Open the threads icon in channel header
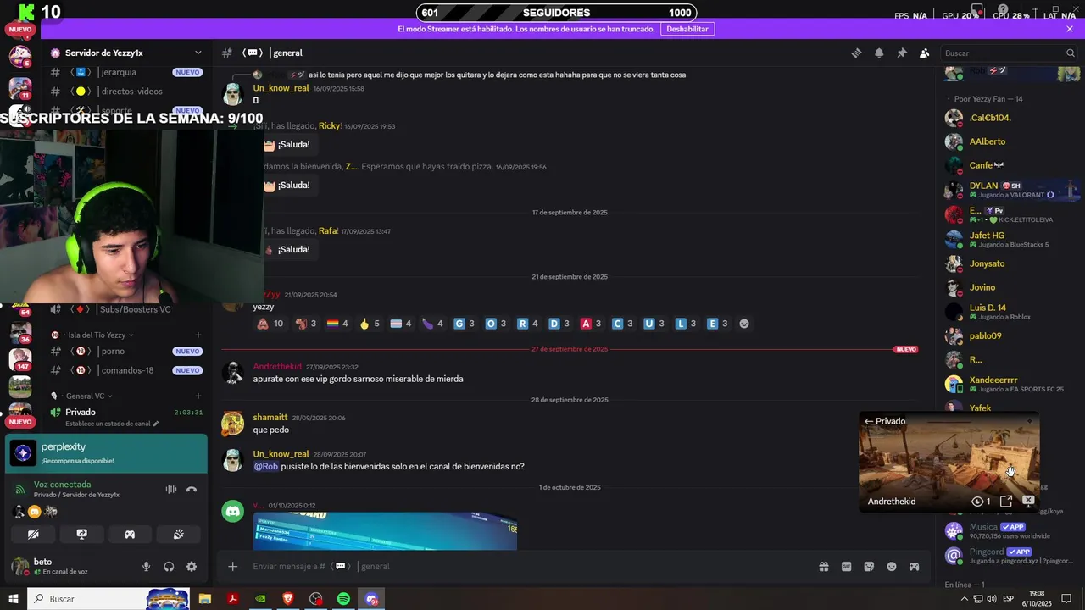Screen dimensions: 1085x610 tap(856, 53)
